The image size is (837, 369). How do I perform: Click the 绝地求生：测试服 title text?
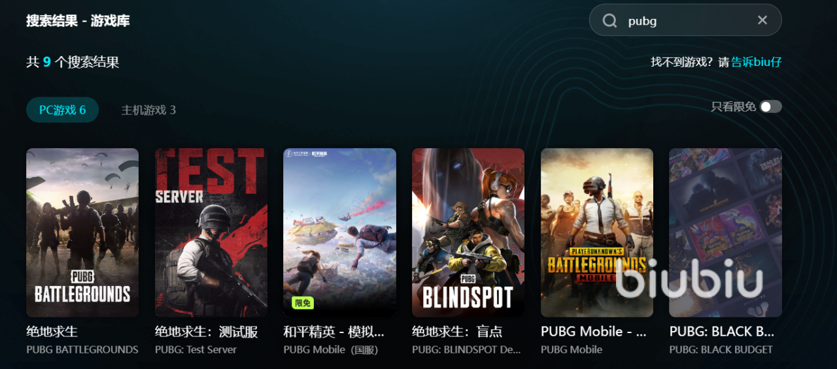[x=207, y=332]
